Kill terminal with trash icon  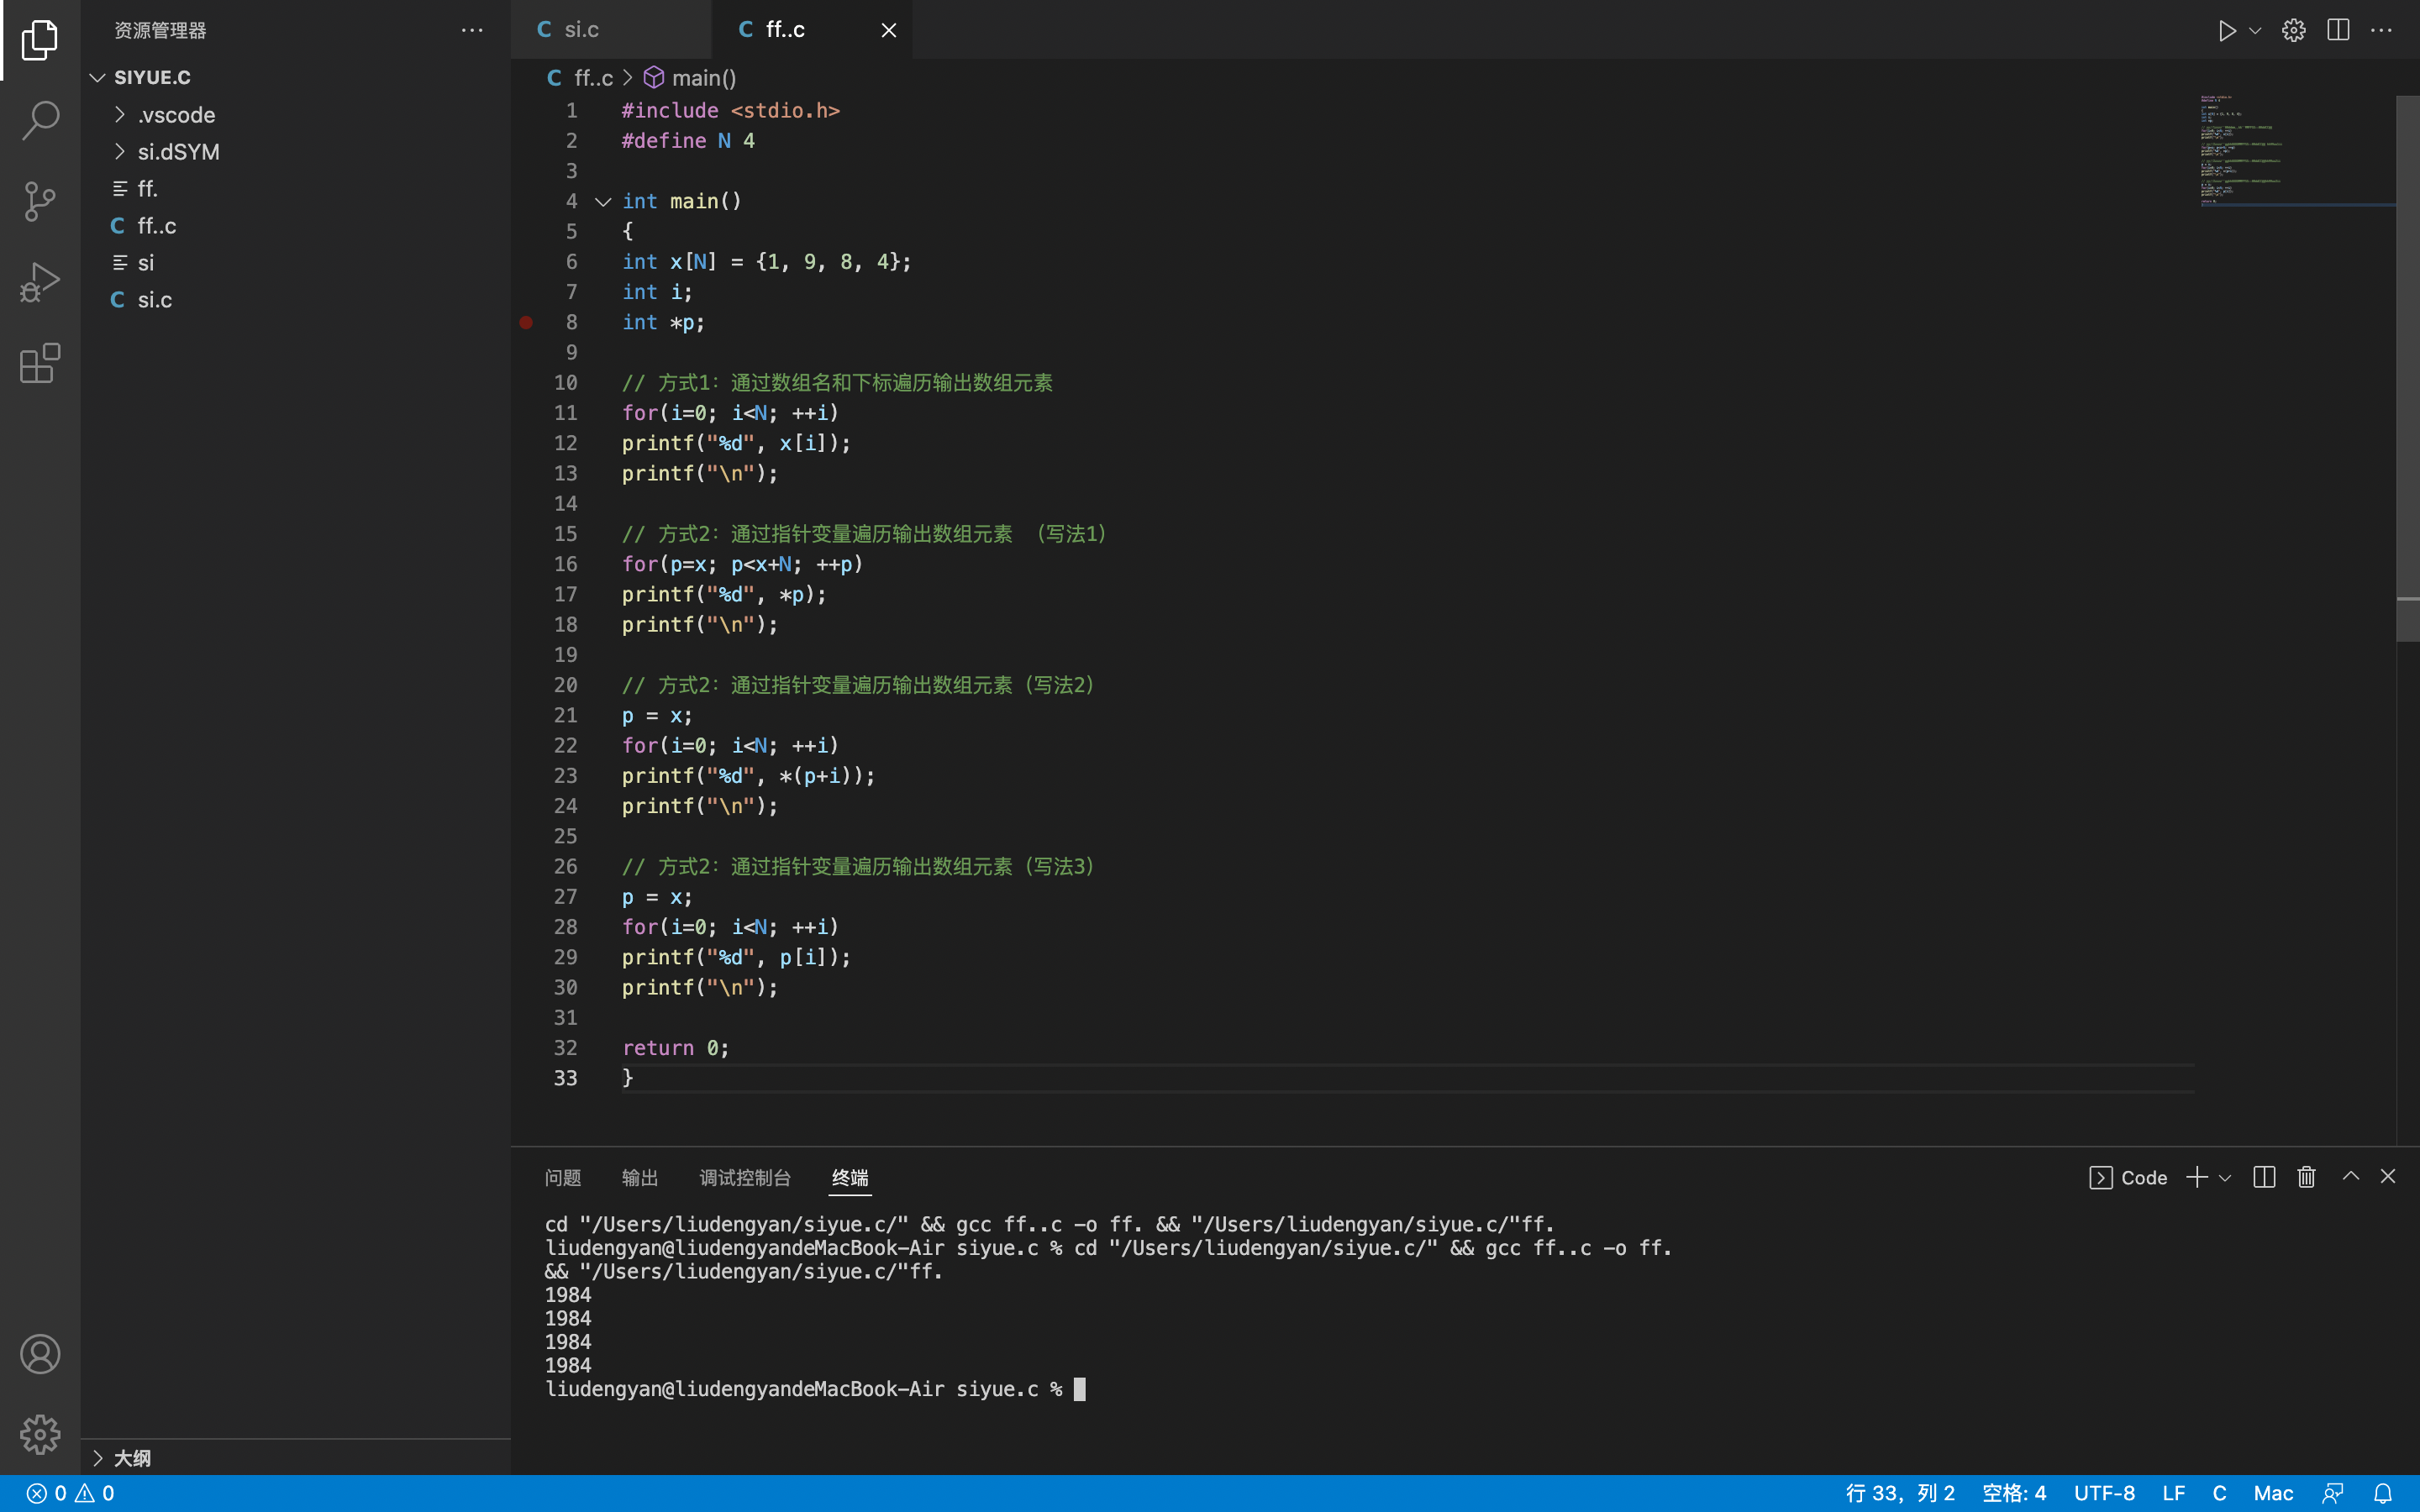pyautogui.click(x=2306, y=1177)
